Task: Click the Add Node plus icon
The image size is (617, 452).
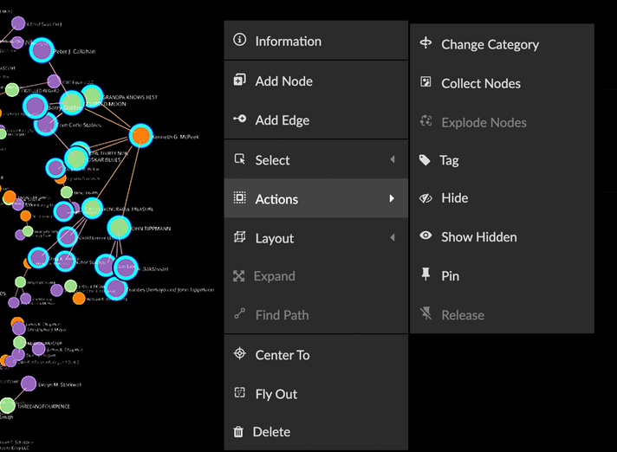Action: click(x=240, y=81)
